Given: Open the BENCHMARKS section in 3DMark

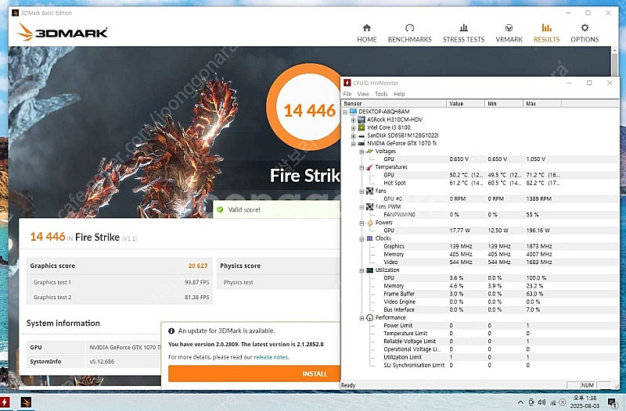Looking at the screenshot, I should 409,33.
